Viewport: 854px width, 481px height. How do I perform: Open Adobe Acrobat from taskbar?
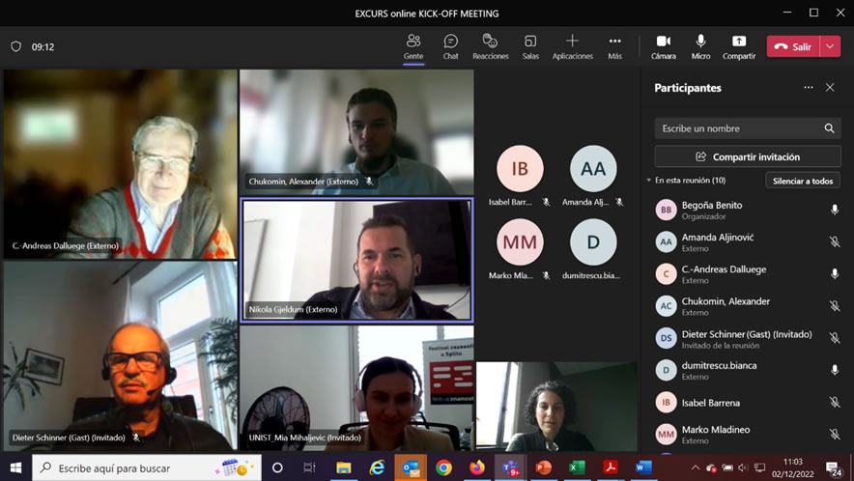click(610, 467)
